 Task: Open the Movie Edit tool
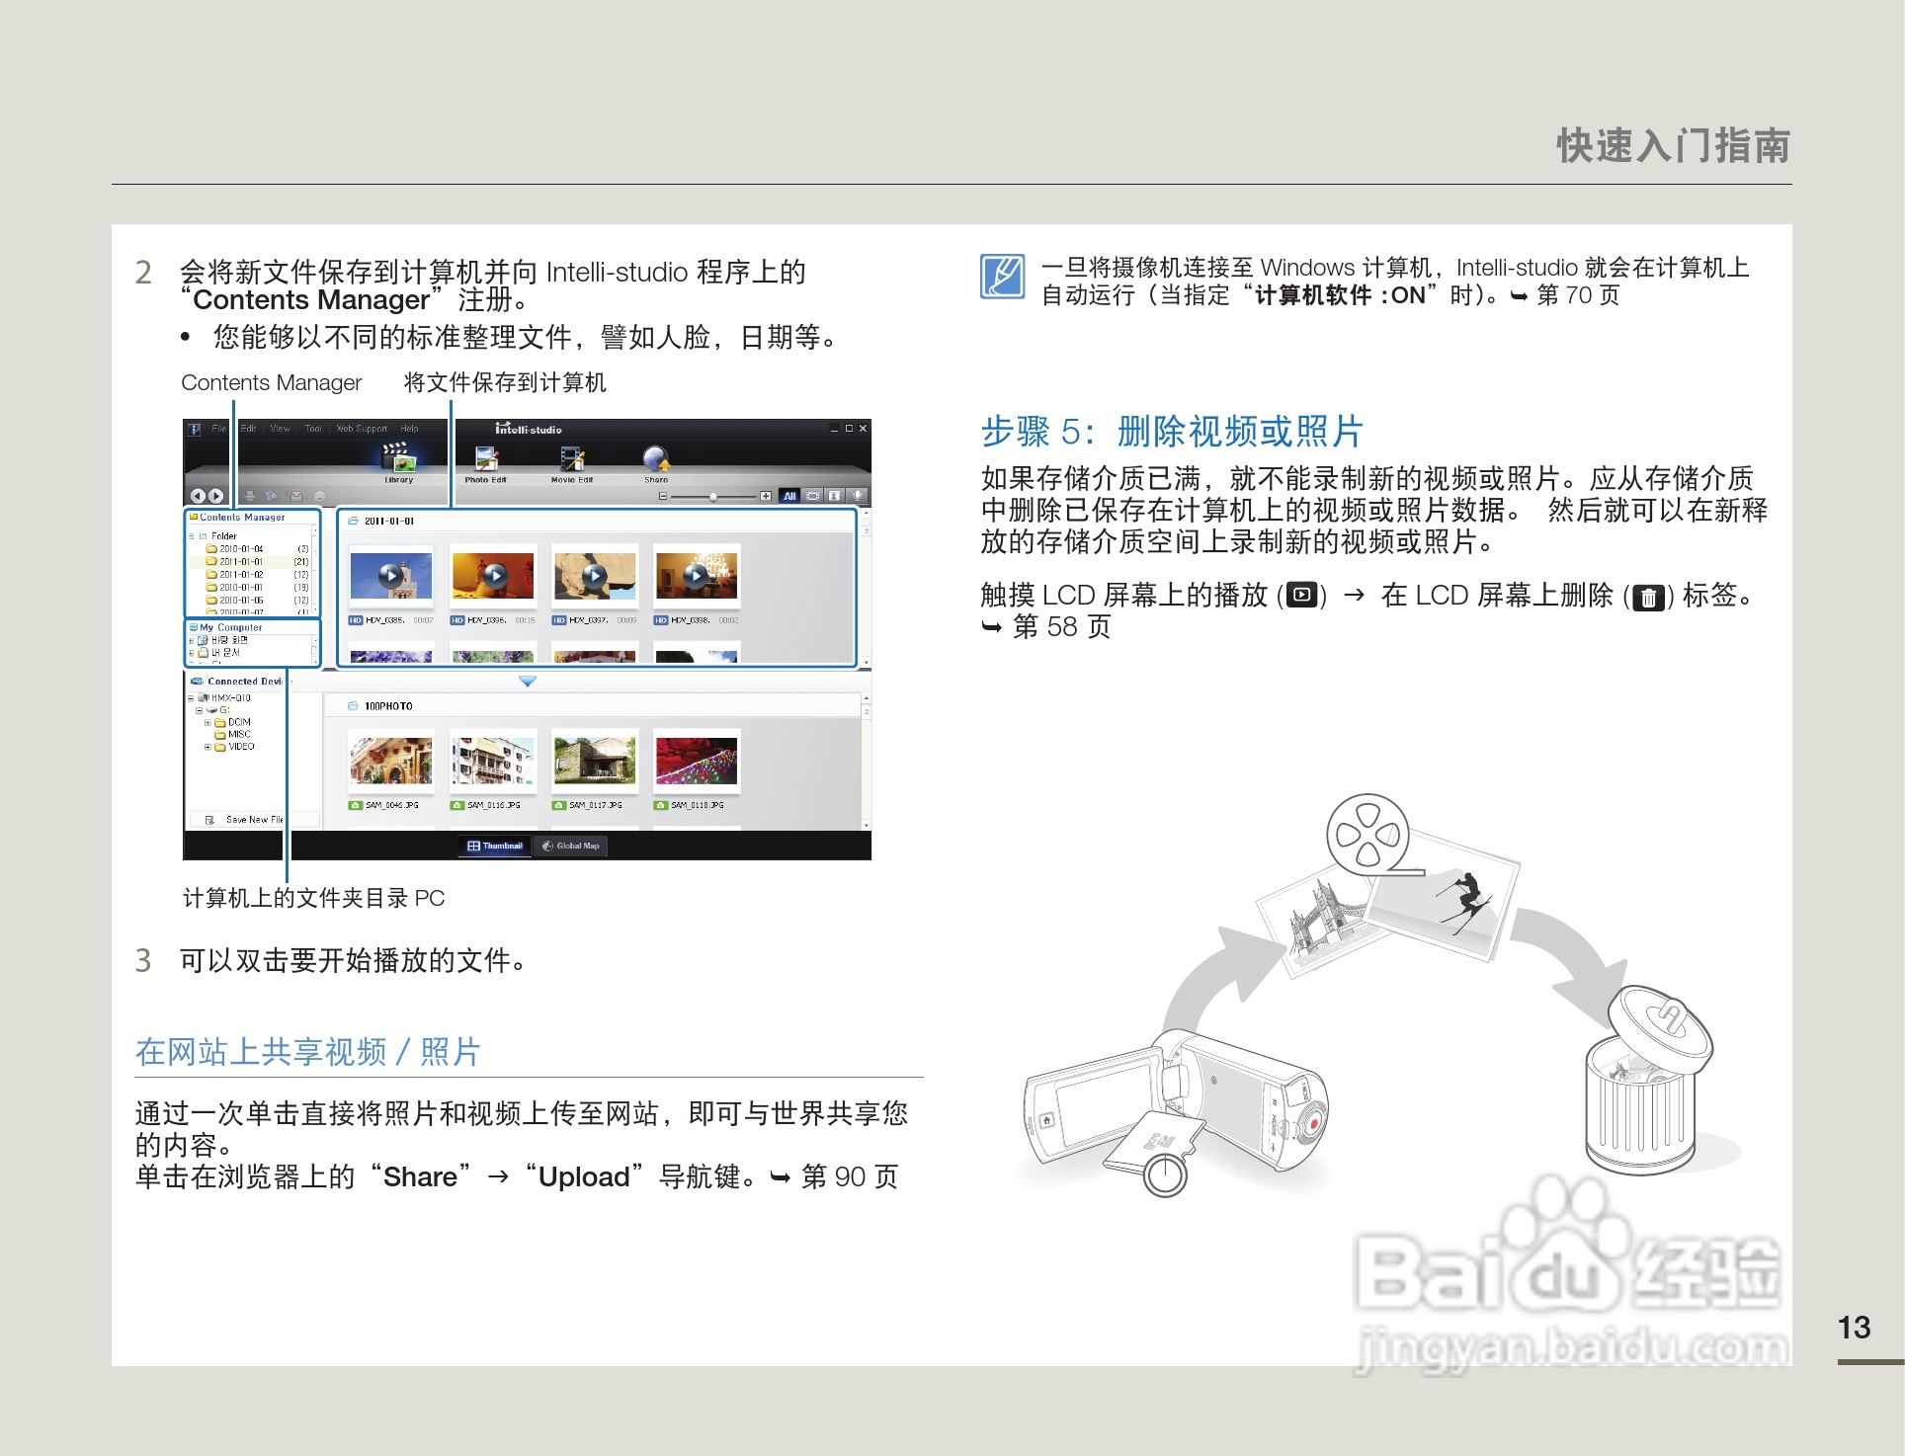572,458
